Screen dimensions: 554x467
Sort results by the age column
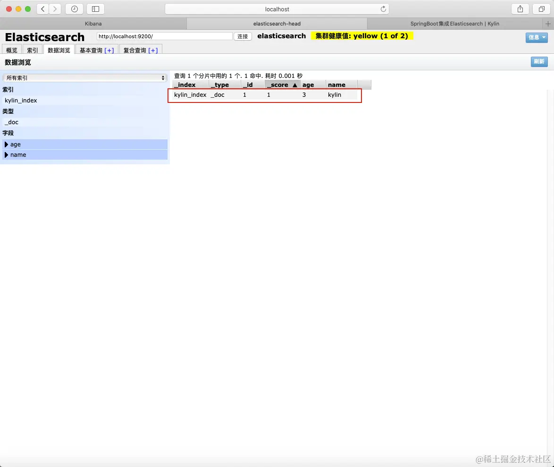click(x=308, y=85)
